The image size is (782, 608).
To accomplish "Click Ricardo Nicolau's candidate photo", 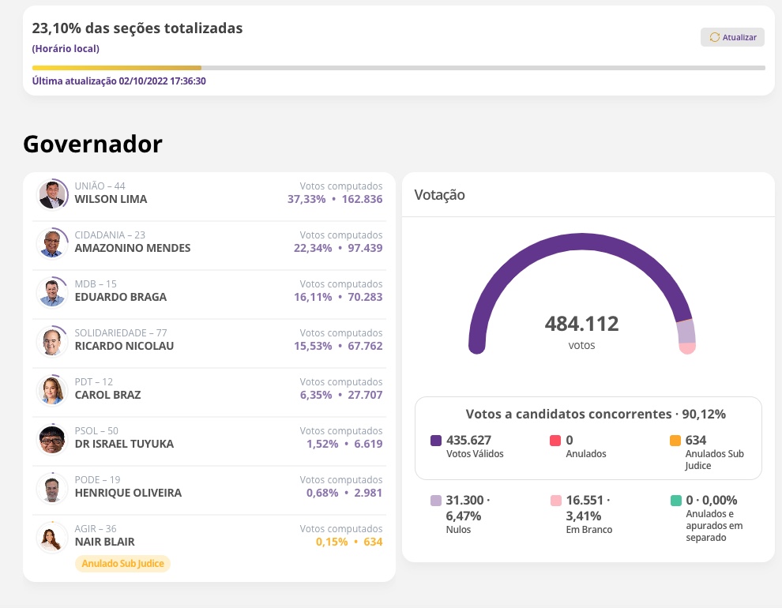I will coord(52,341).
